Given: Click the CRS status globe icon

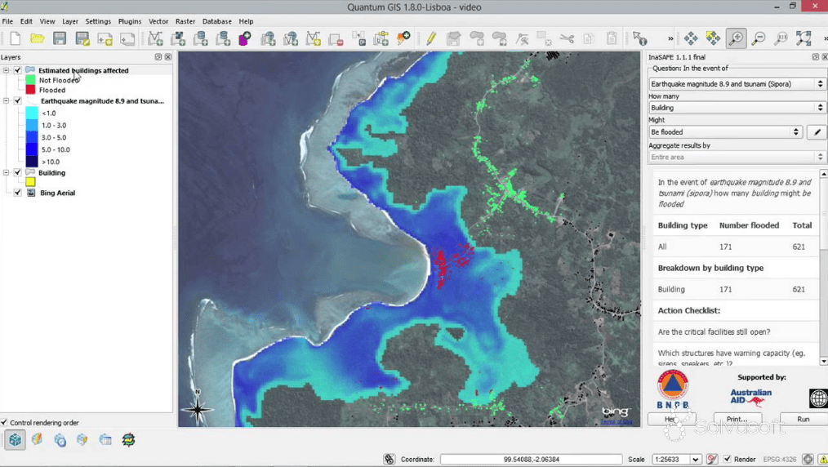Looking at the screenshot, I should click(808, 459).
